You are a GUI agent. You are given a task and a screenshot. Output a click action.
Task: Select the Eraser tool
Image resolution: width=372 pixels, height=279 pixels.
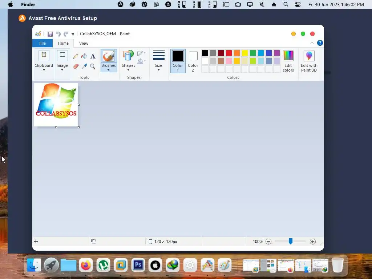[76, 66]
